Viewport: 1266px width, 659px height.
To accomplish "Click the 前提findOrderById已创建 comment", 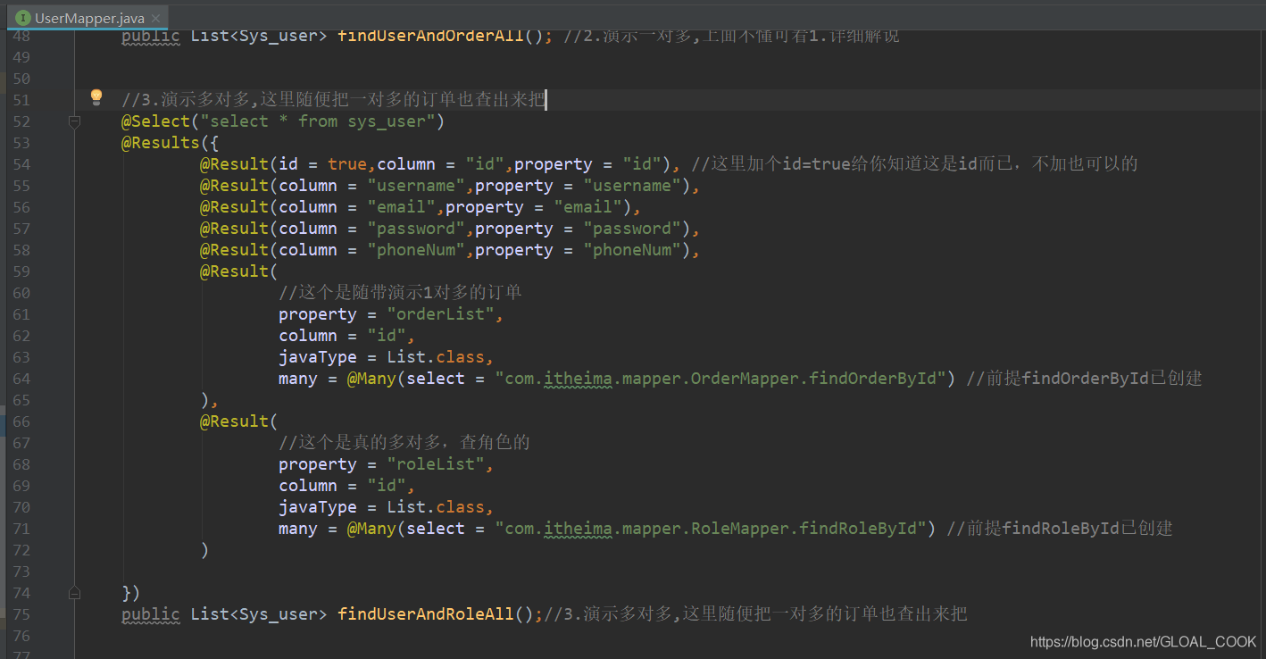I will 1084,379.
